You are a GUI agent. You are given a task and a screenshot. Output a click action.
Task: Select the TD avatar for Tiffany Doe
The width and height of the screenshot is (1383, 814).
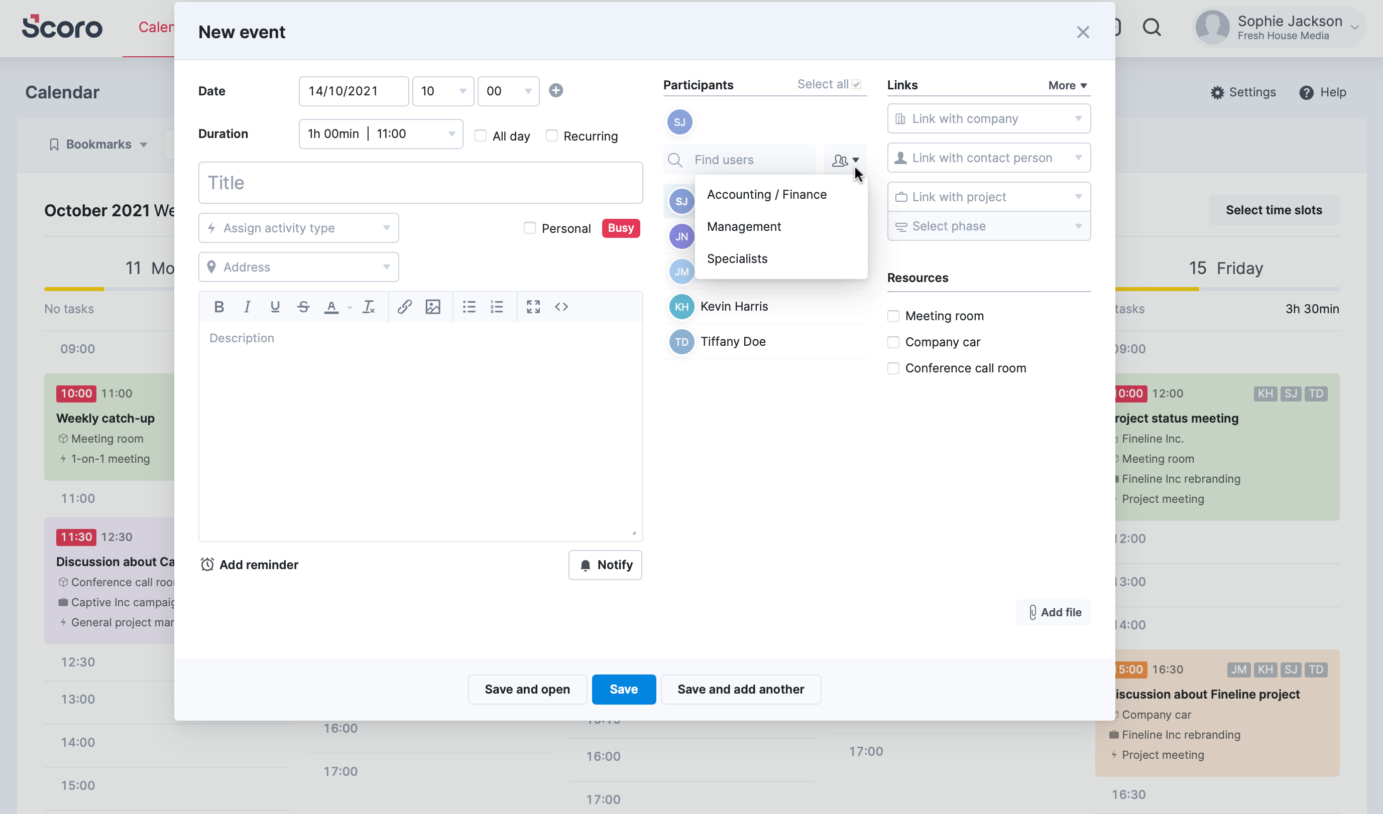coord(681,342)
